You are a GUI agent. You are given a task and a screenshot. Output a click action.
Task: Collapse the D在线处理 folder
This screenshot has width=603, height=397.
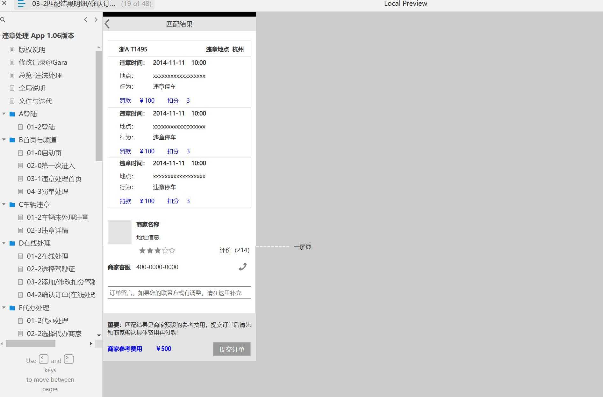[4, 243]
